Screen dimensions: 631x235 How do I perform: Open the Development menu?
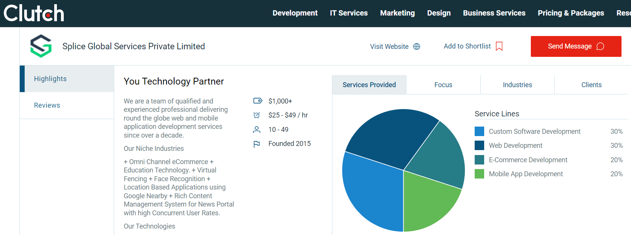(295, 13)
